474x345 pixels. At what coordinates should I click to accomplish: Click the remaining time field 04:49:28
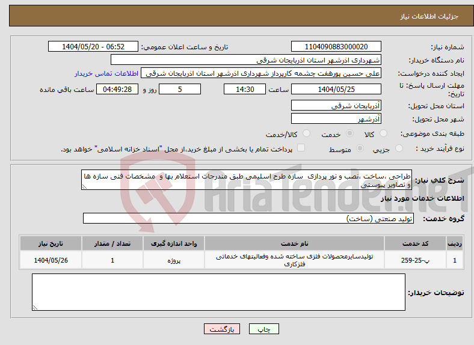[x=117, y=89]
